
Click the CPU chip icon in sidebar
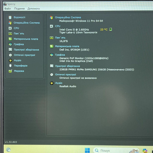[10, 28]
